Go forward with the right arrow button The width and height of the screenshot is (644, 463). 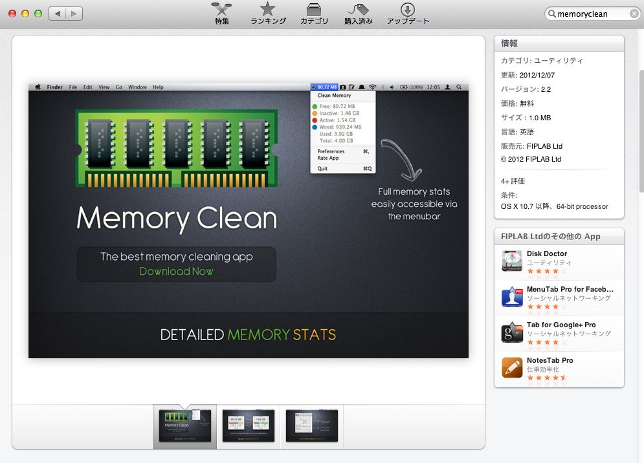click(74, 14)
